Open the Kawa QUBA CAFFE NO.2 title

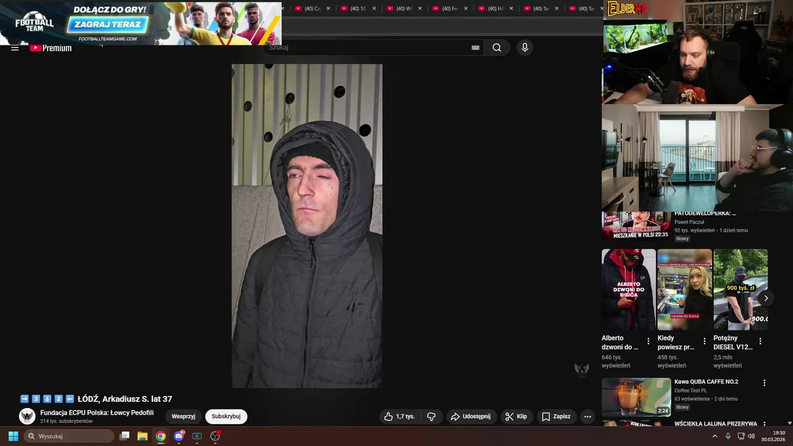[x=706, y=382]
